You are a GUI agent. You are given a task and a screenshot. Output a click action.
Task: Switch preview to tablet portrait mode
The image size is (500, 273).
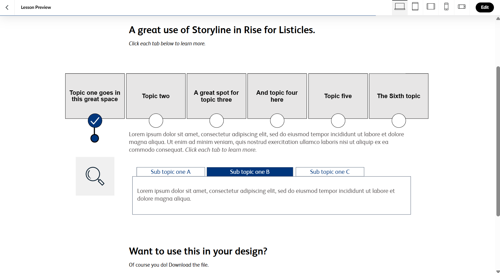[415, 7]
